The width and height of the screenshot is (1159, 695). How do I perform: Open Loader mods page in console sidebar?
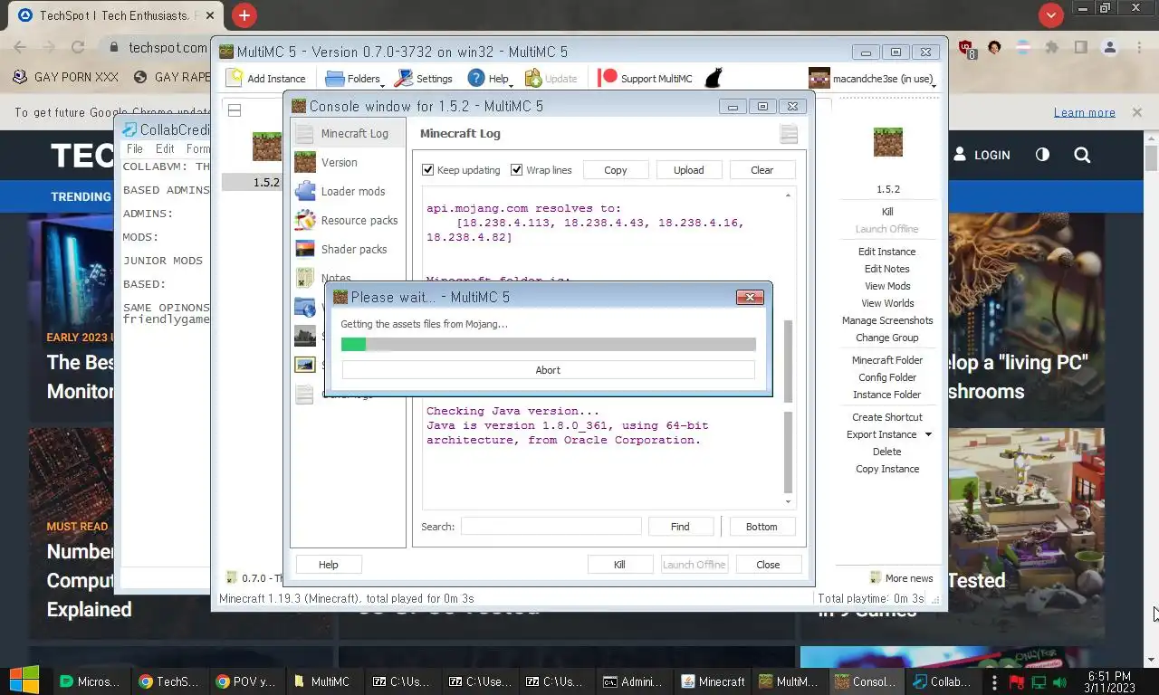tap(348, 191)
